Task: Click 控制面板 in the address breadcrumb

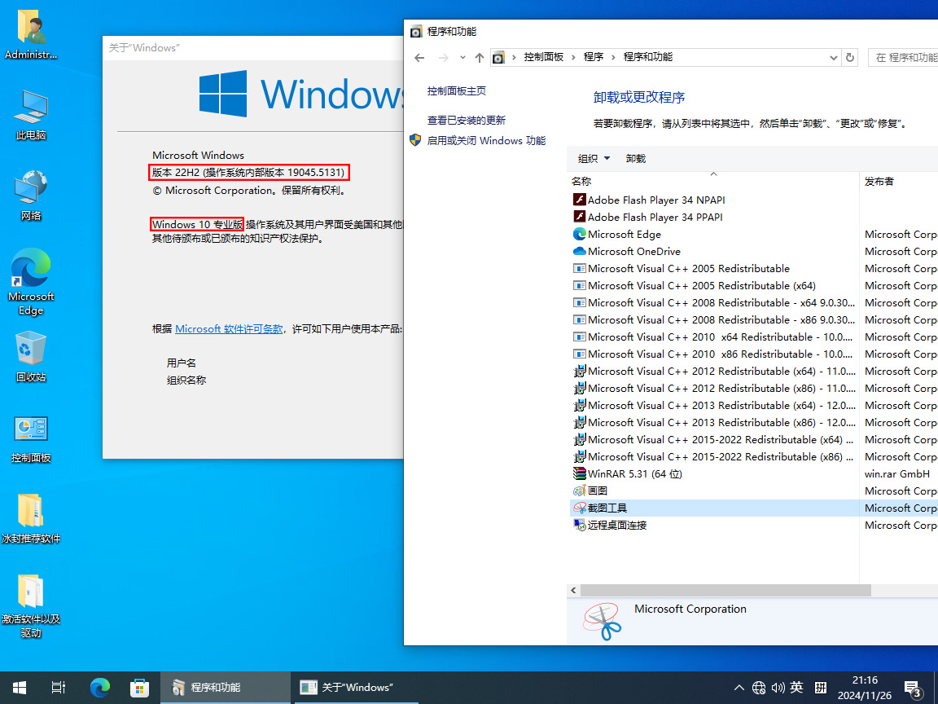Action: point(543,57)
